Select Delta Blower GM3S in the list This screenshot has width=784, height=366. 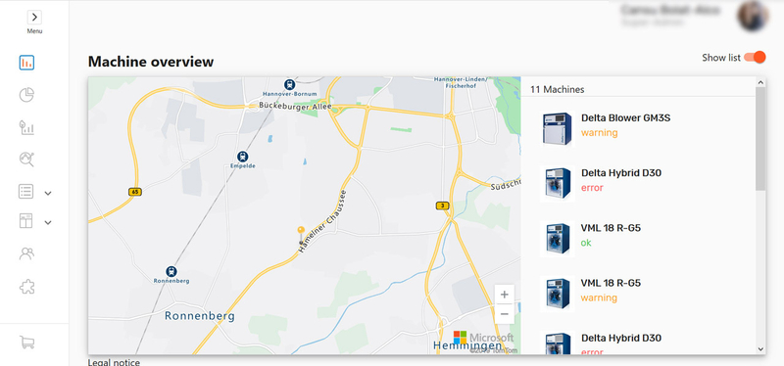point(639,128)
